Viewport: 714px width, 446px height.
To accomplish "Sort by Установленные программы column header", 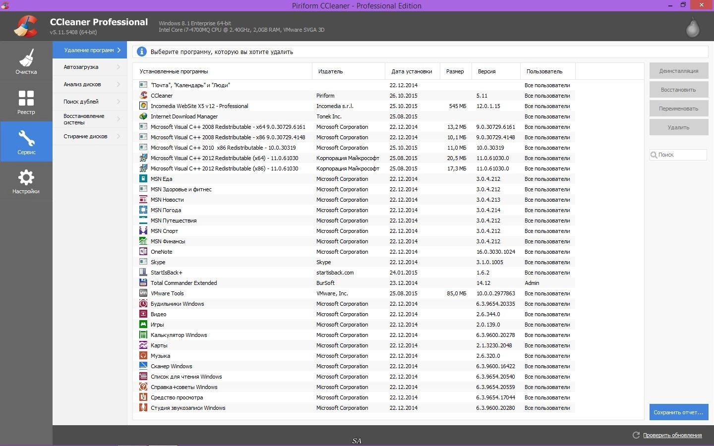I will (x=223, y=71).
